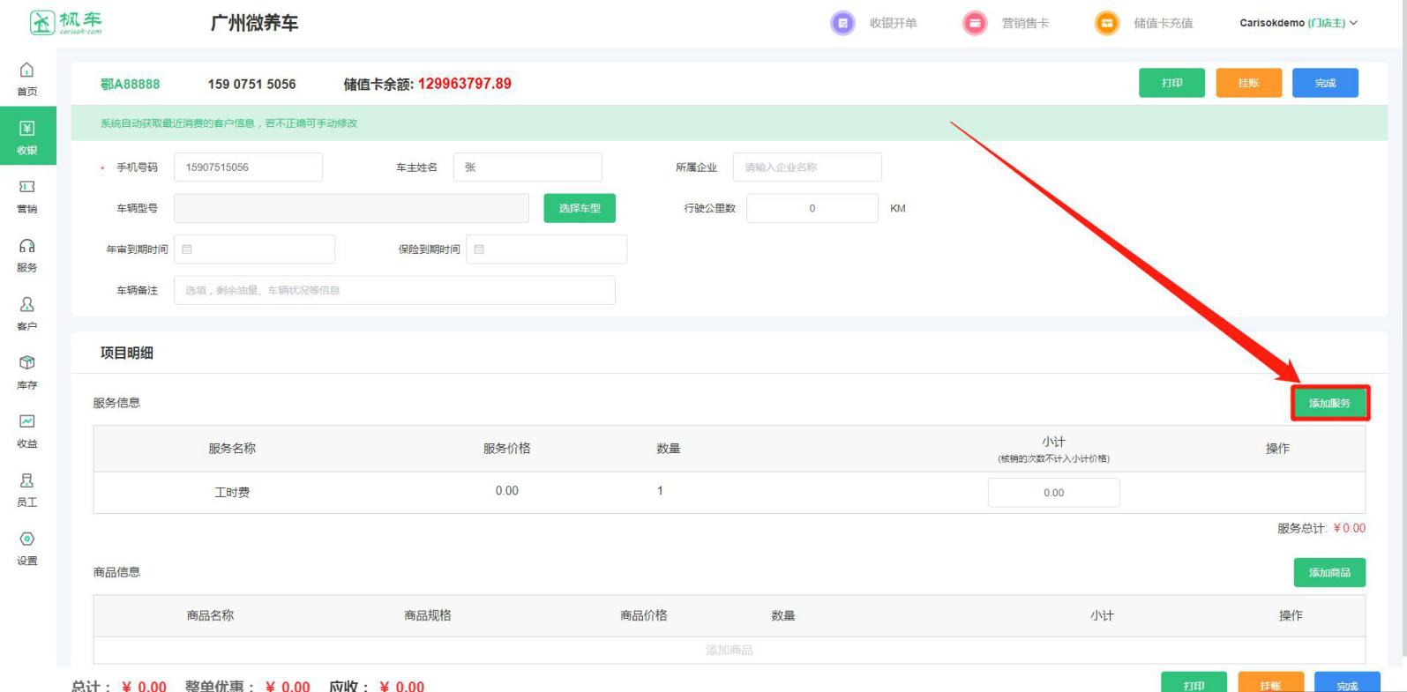Open the 库存 inventory box icon
Image resolution: width=1407 pixels, height=692 pixels.
click(27, 362)
